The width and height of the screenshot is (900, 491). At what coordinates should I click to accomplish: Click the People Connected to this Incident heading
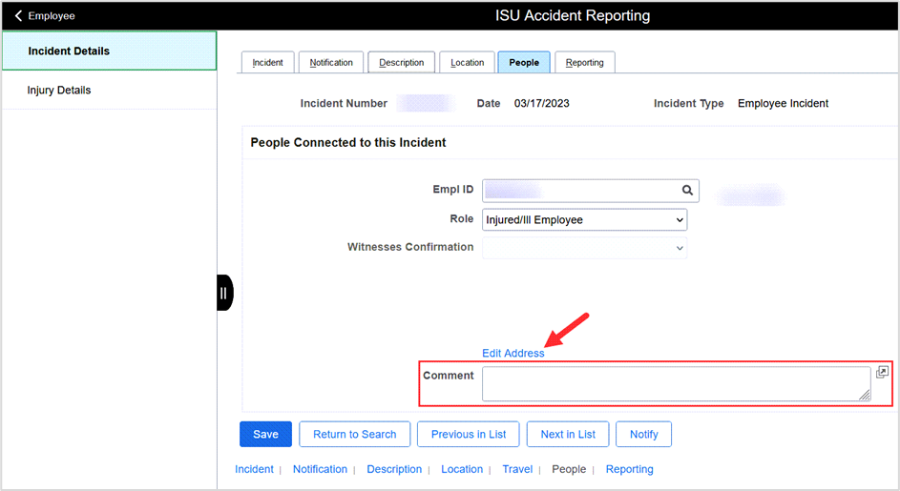(x=347, y=142)
